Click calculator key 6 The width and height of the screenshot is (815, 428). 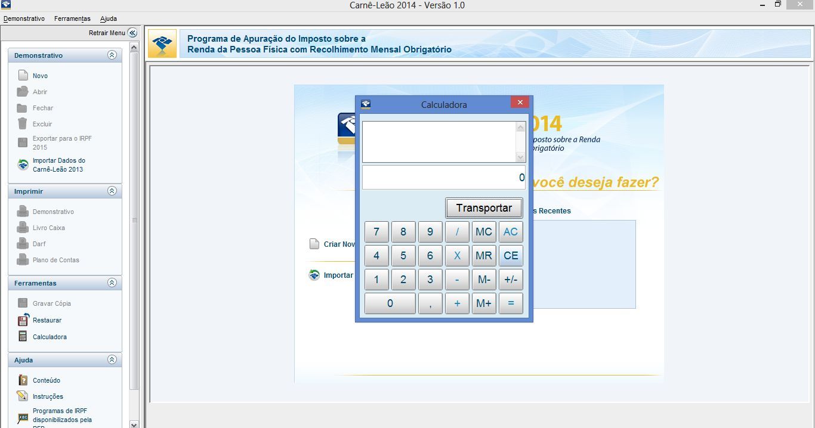(430, 256)
